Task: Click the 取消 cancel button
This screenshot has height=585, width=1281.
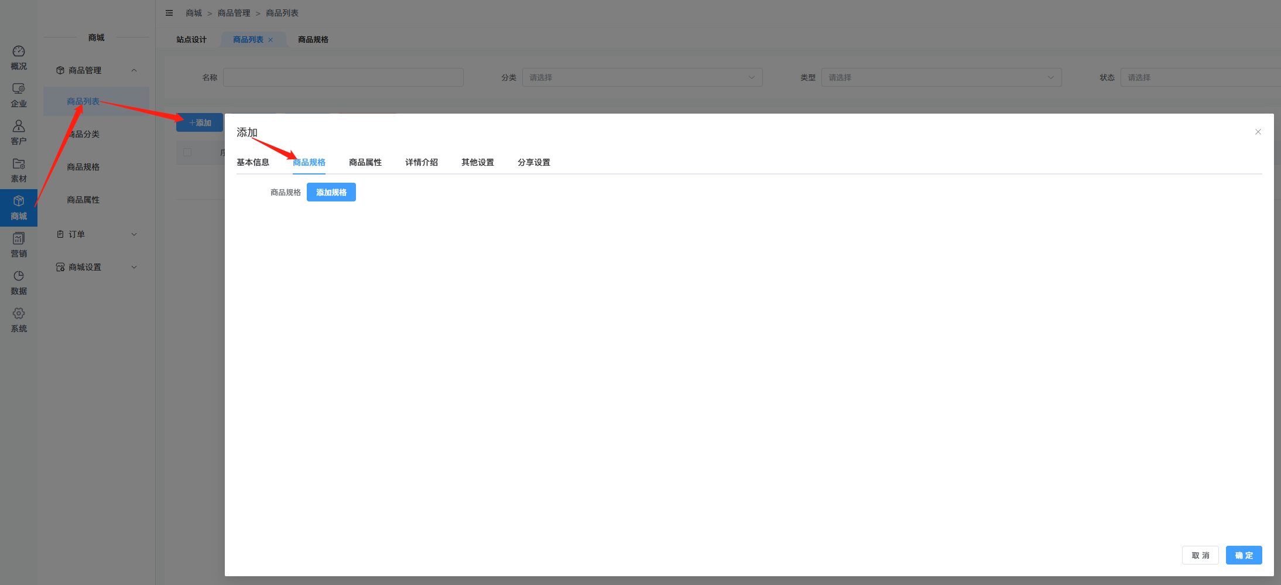Action: click(x=1200, y=555)
